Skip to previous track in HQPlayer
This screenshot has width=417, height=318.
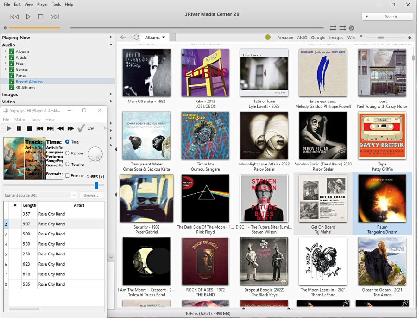(x=40, y=128)
